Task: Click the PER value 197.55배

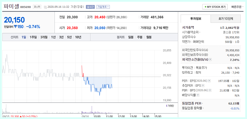Action: pos(224,81)
